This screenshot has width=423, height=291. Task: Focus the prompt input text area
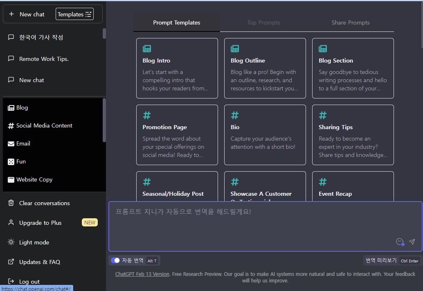pyautogui.click(x=265, y=226)
